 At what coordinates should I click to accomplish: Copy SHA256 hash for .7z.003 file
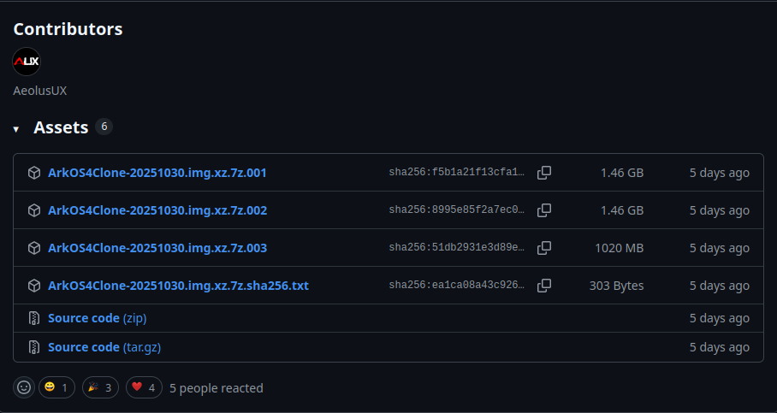pos(543,248)
